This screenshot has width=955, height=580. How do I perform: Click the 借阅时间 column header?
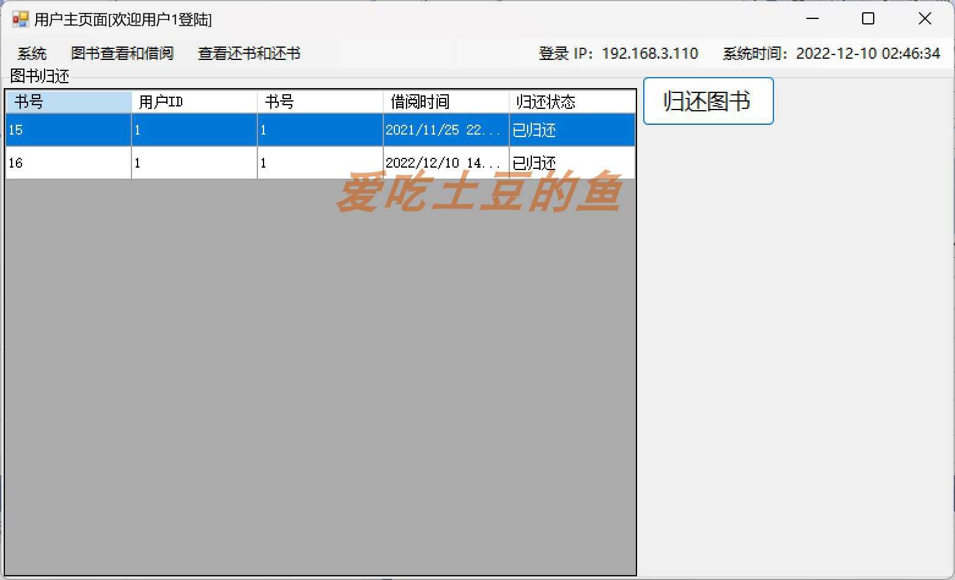[x=446, y=102]
